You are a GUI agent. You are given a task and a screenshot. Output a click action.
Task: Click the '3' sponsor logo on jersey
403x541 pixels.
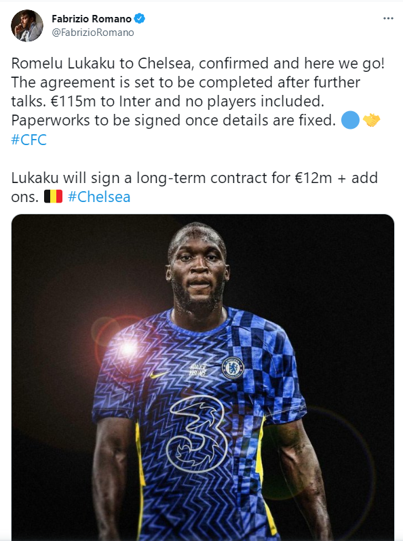tap(197, 433)
